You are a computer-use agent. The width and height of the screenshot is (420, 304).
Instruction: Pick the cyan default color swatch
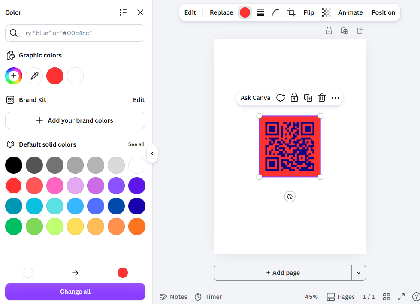(34, 206)
